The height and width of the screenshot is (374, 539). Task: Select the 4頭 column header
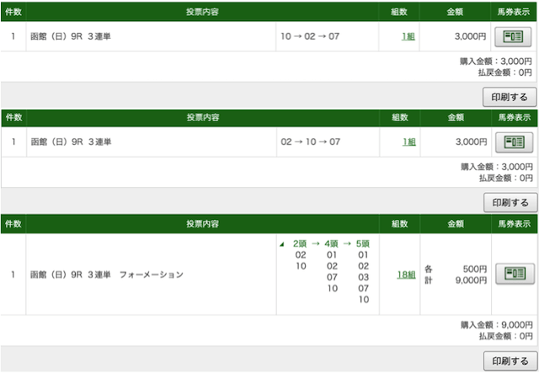click(x=331, y=243)
